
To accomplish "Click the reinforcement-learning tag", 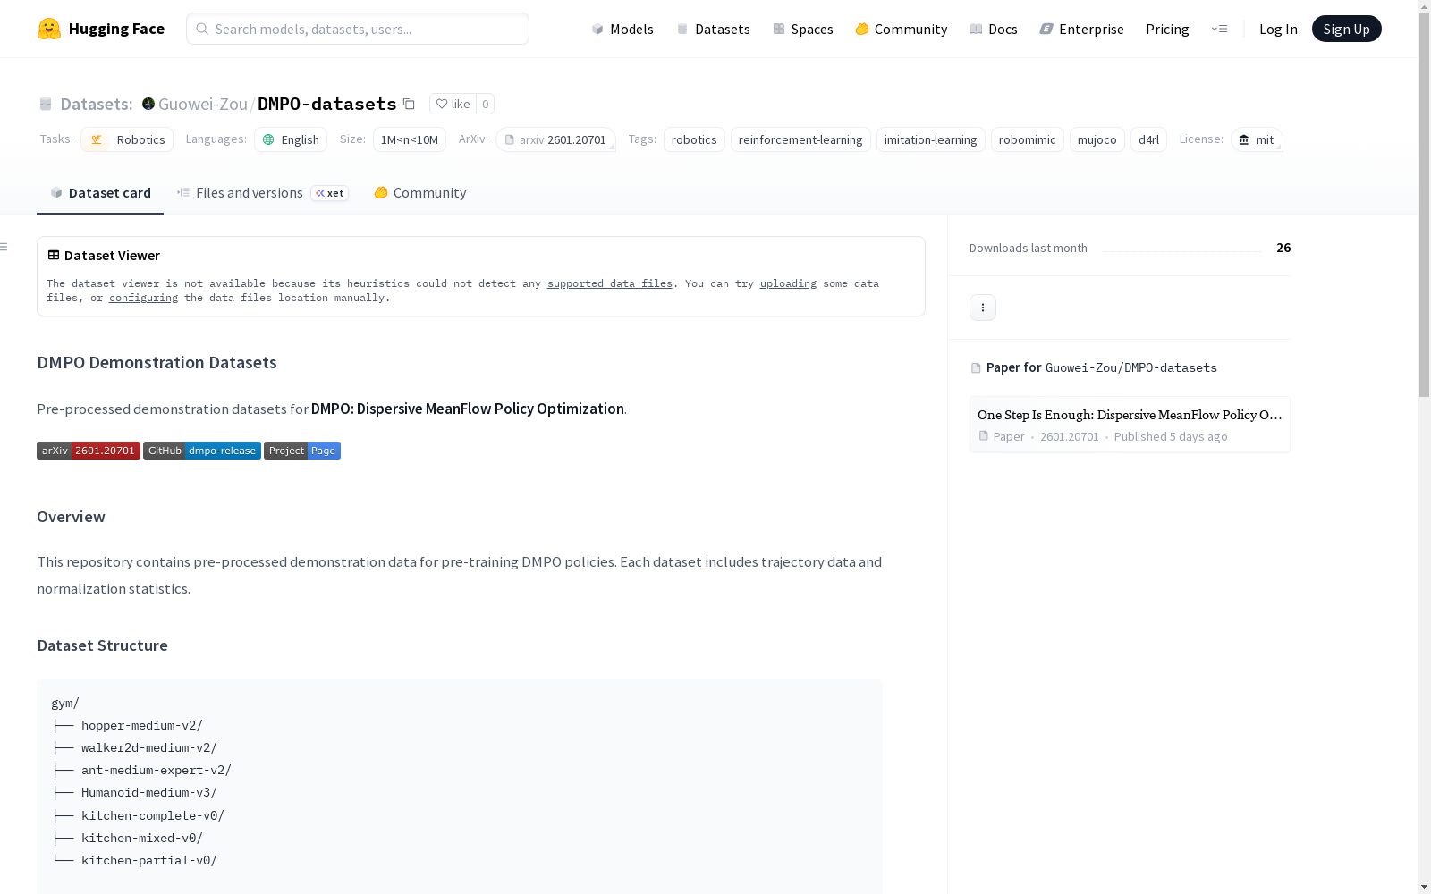I will click(800, 139).
